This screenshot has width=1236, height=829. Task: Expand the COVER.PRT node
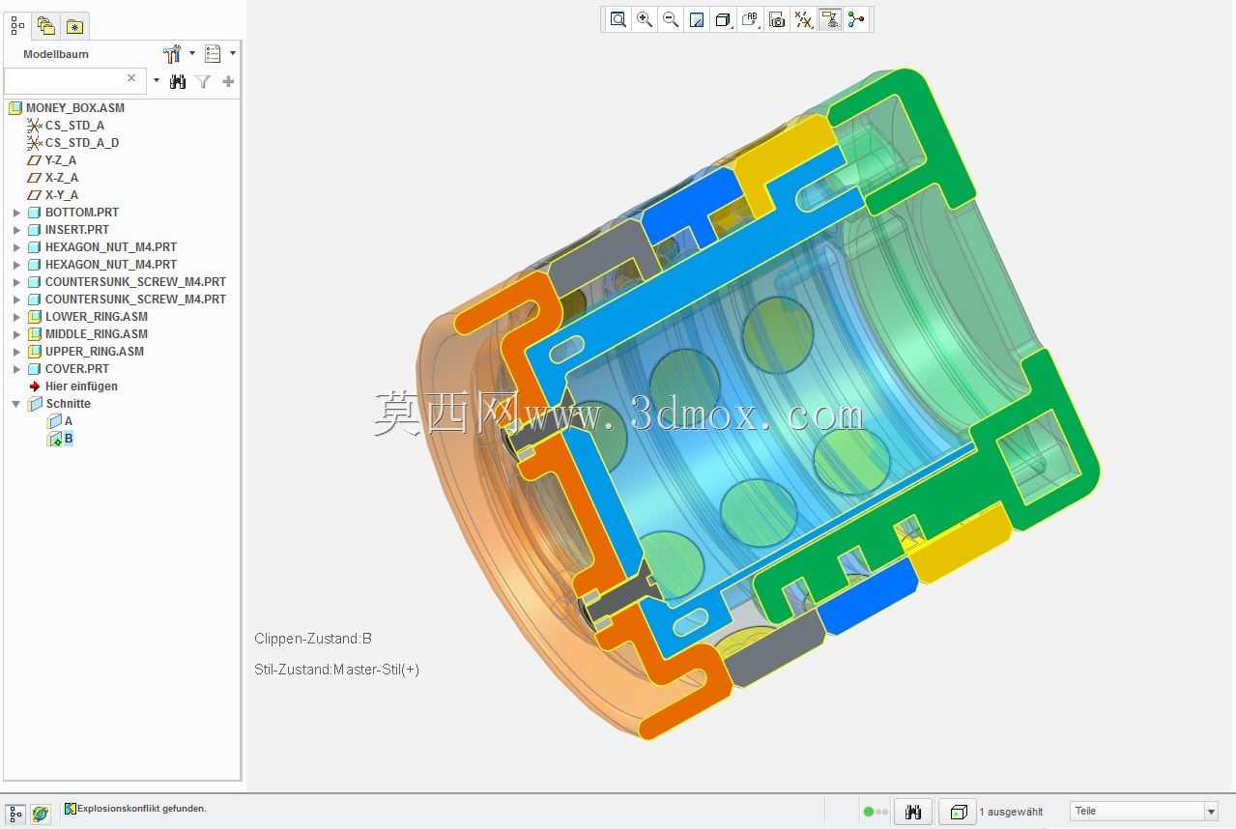[x=16, y=369]
